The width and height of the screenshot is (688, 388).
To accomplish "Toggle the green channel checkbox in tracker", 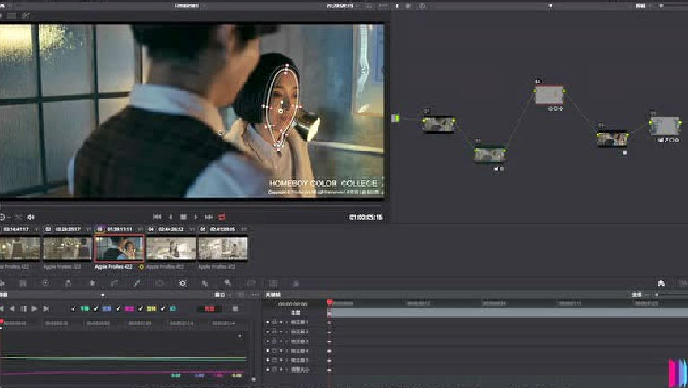I will coord(73,308).
